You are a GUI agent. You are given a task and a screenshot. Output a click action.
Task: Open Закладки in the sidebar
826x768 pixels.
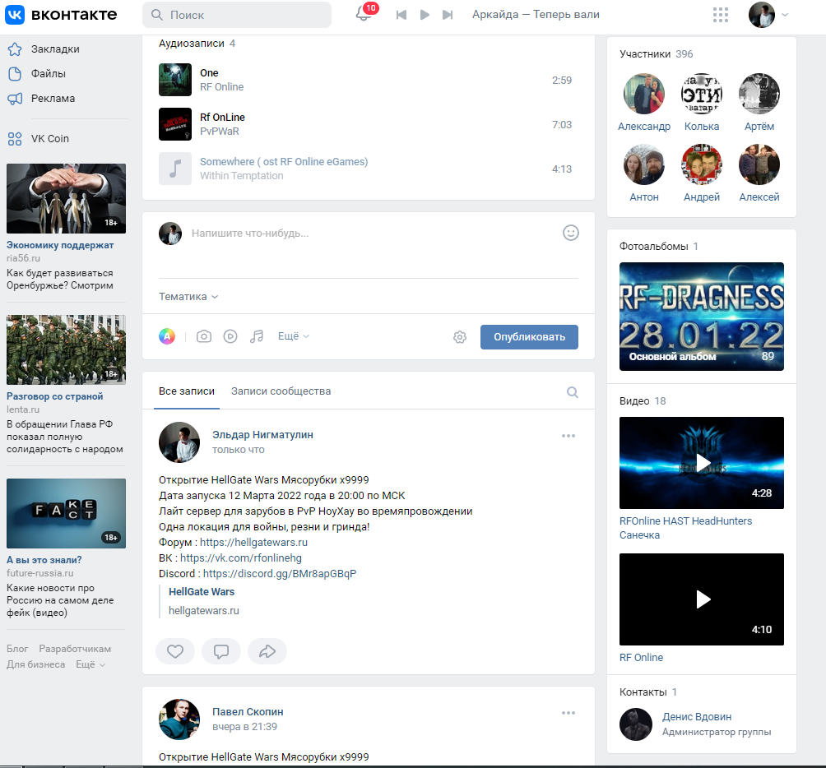(x=55, y=49)
